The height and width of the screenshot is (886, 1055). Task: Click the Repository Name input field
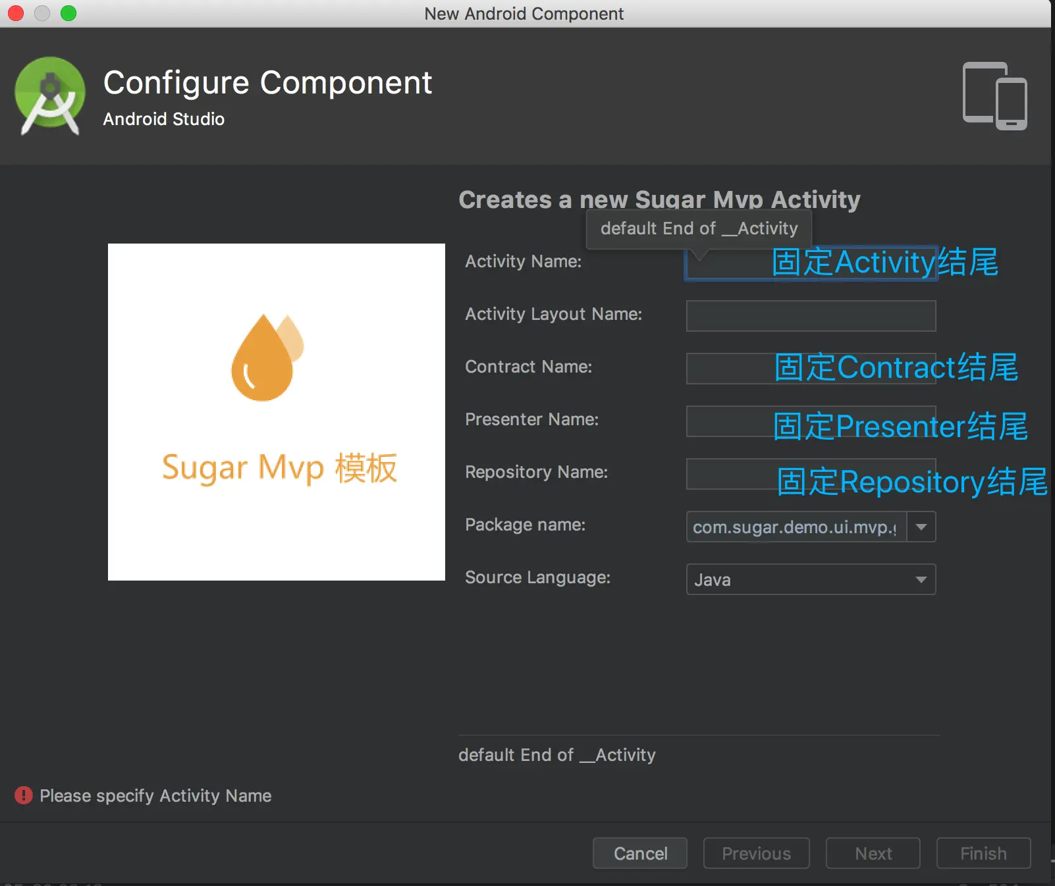[811, 474]
